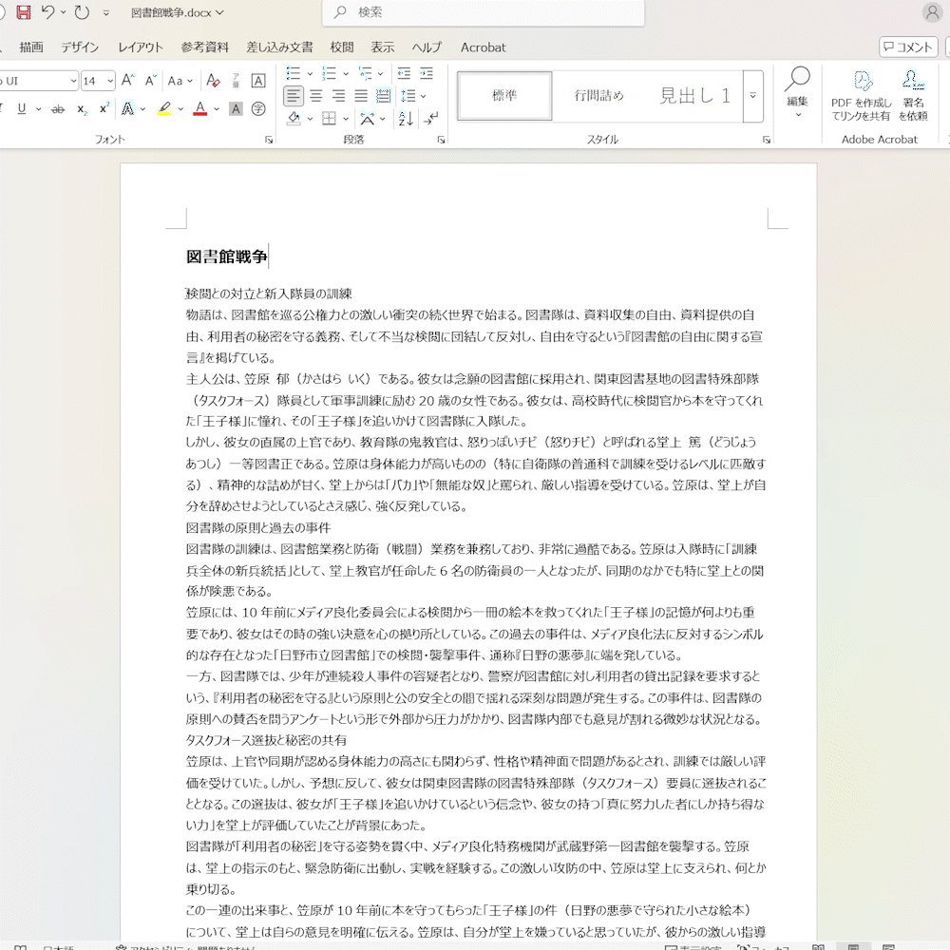Viewport: 950px width, 950px height.
Task: Toggle strikethrough formatting
Action: point(58,109)
